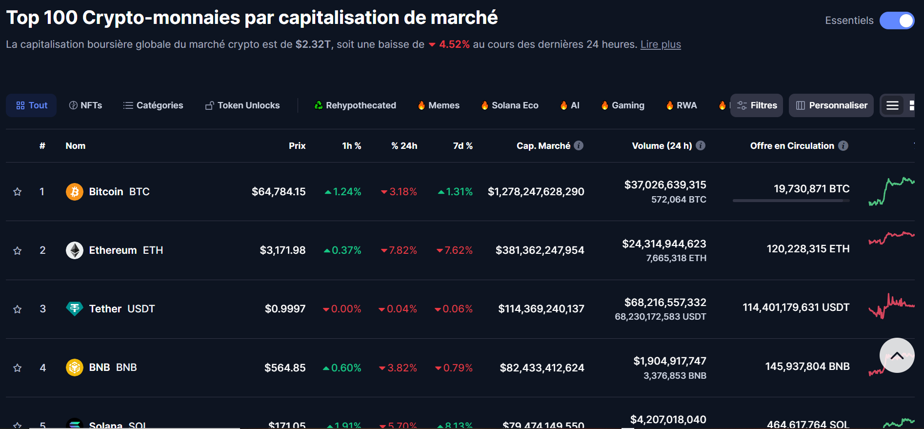924x429 pixels.
Task: Select the AI category
Action: (570, 105)
